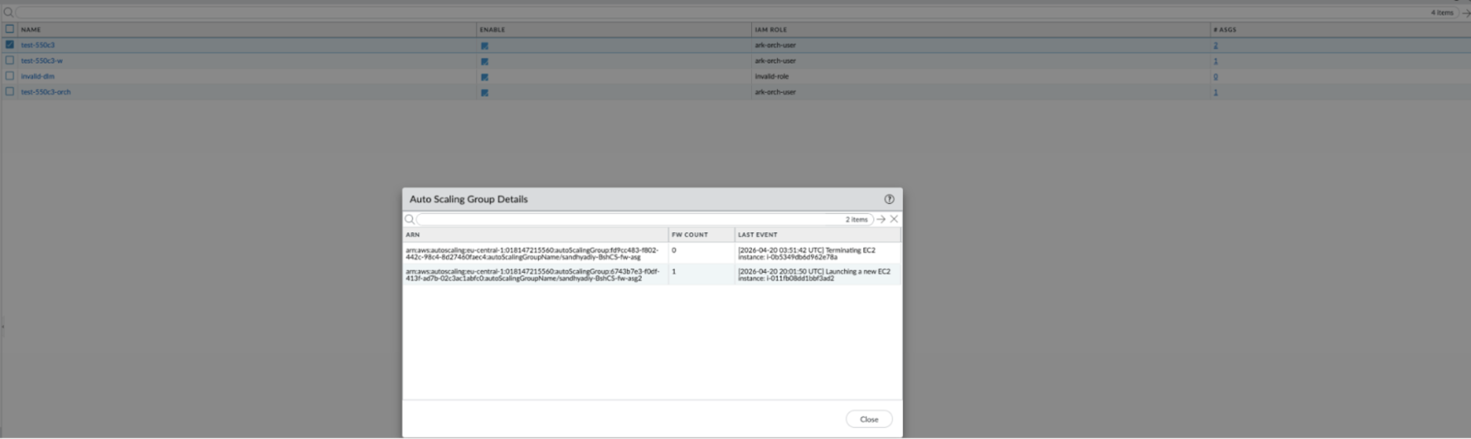Toggle the Enable checkbox for test-550c3-w
1471x439 pixels.
coord(484,61)
